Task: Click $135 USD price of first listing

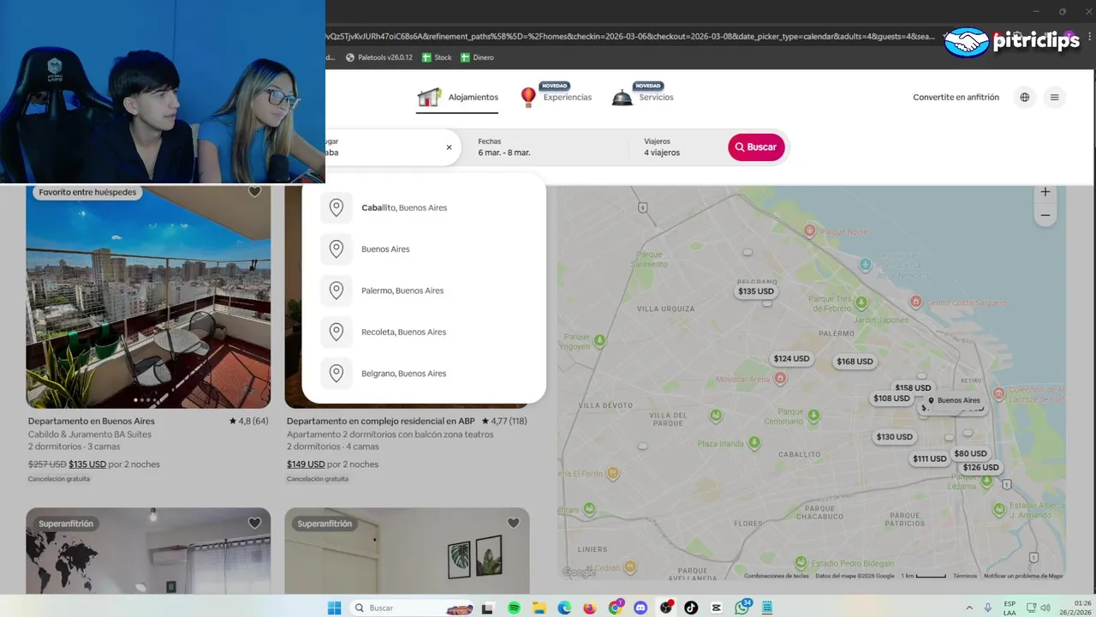Action: (87, 464)
